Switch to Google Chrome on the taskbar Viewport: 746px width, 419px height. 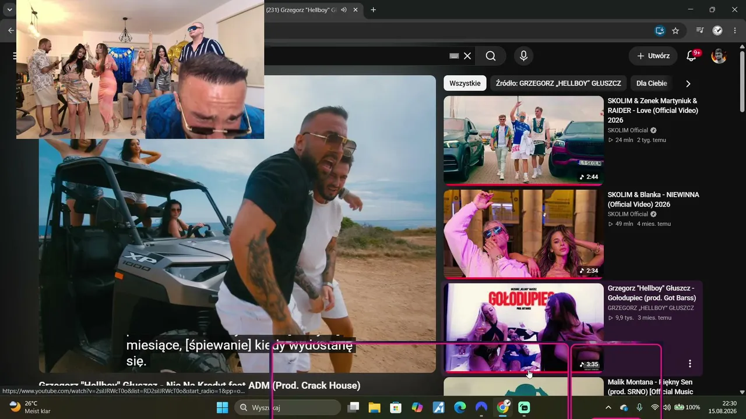pyautogui.click(x=503, y=407)
